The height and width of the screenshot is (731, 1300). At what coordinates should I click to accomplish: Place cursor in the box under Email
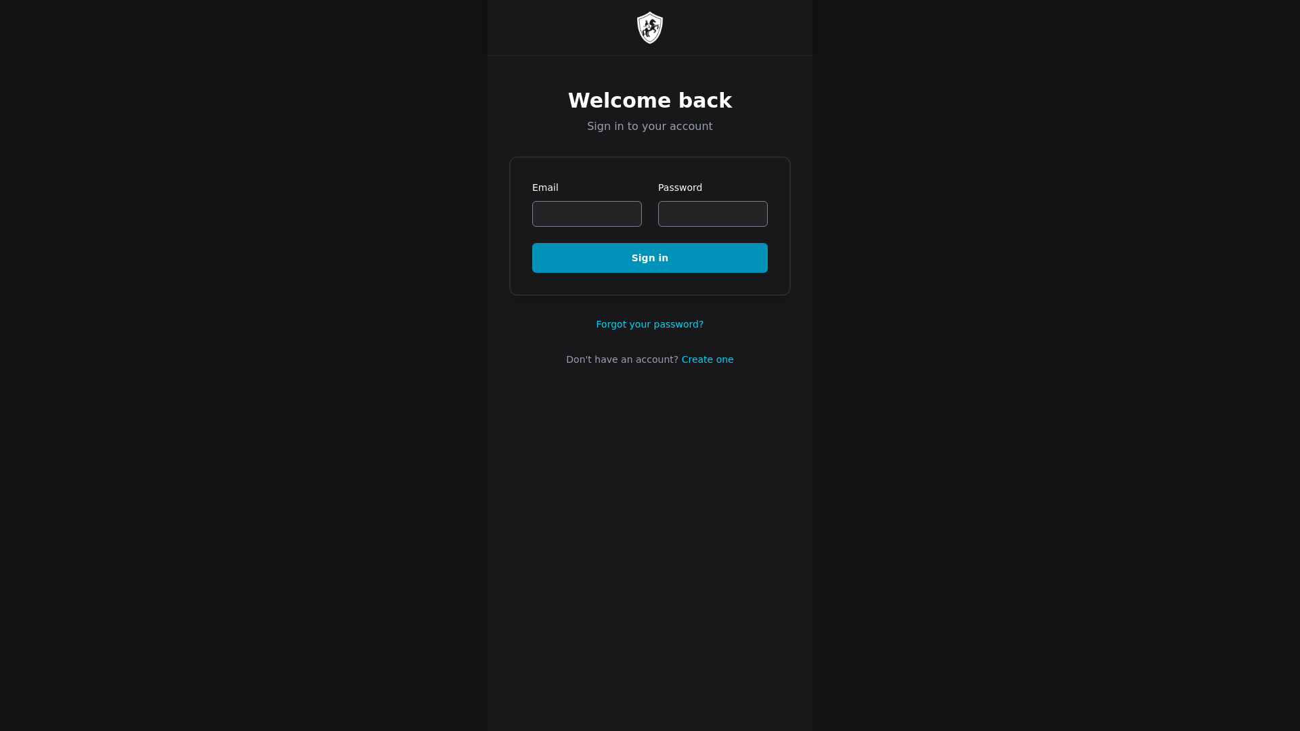587,214
